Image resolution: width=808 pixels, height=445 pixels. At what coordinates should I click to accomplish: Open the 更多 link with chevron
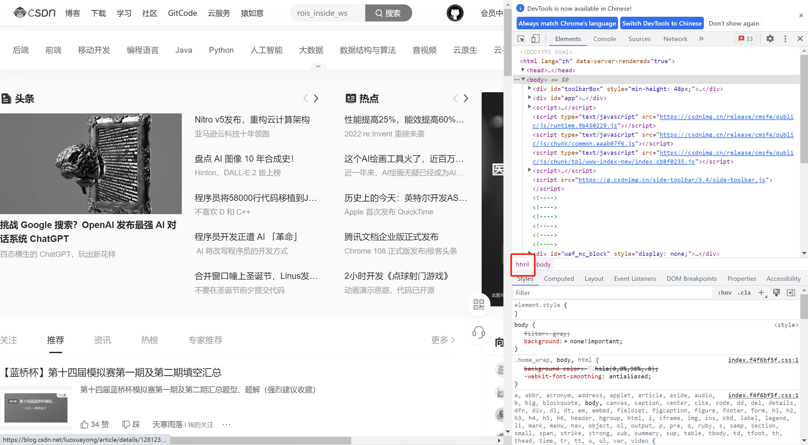443,340
